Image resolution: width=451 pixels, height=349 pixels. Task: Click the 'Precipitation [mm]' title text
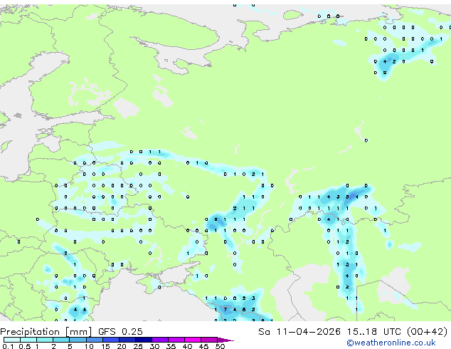pos(46,332)
